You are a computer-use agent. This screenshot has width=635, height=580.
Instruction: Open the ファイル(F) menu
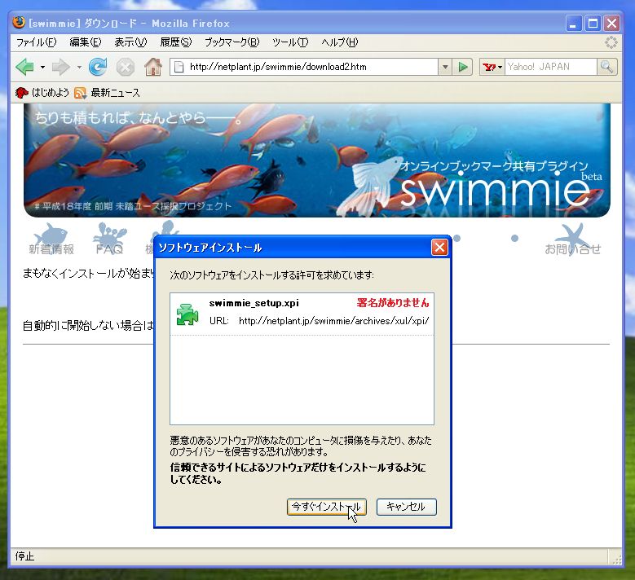tap(36, 42)
